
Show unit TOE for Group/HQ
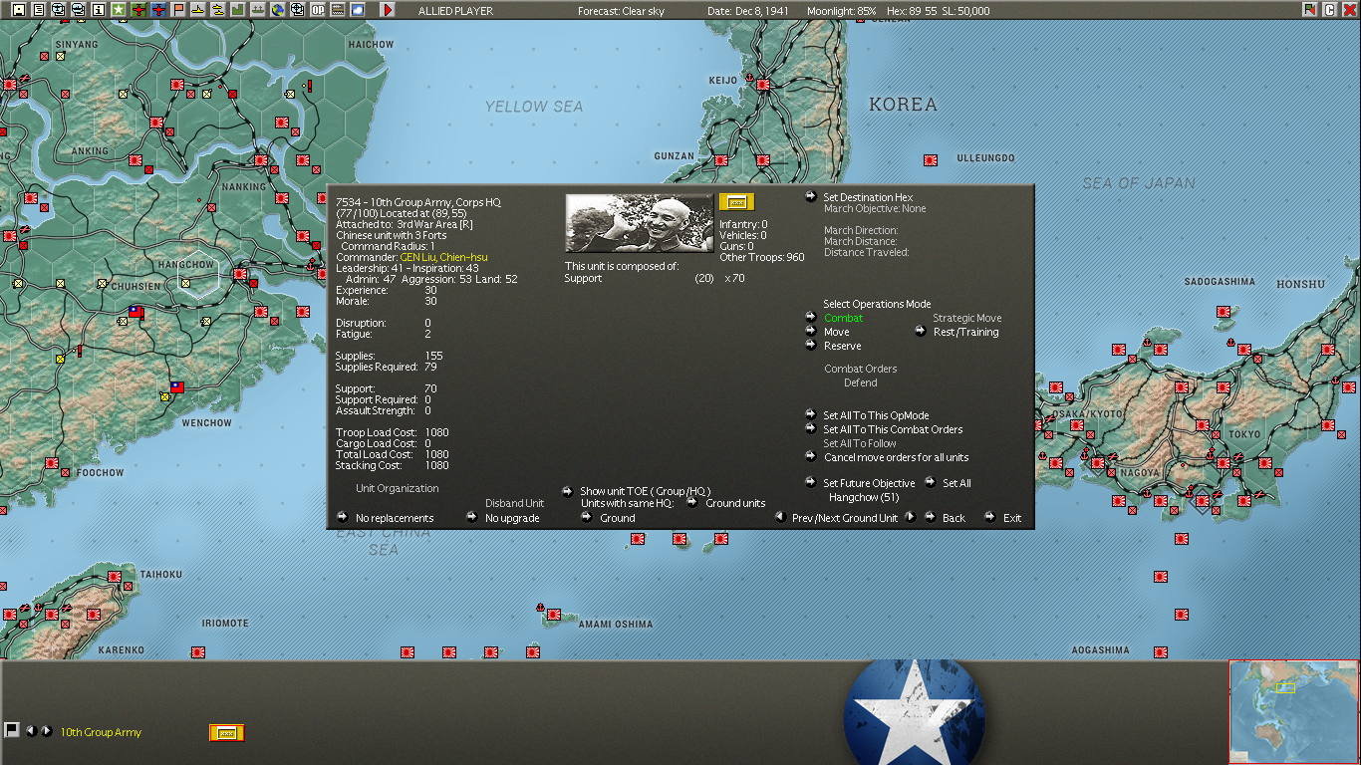[x=646, y=491]
